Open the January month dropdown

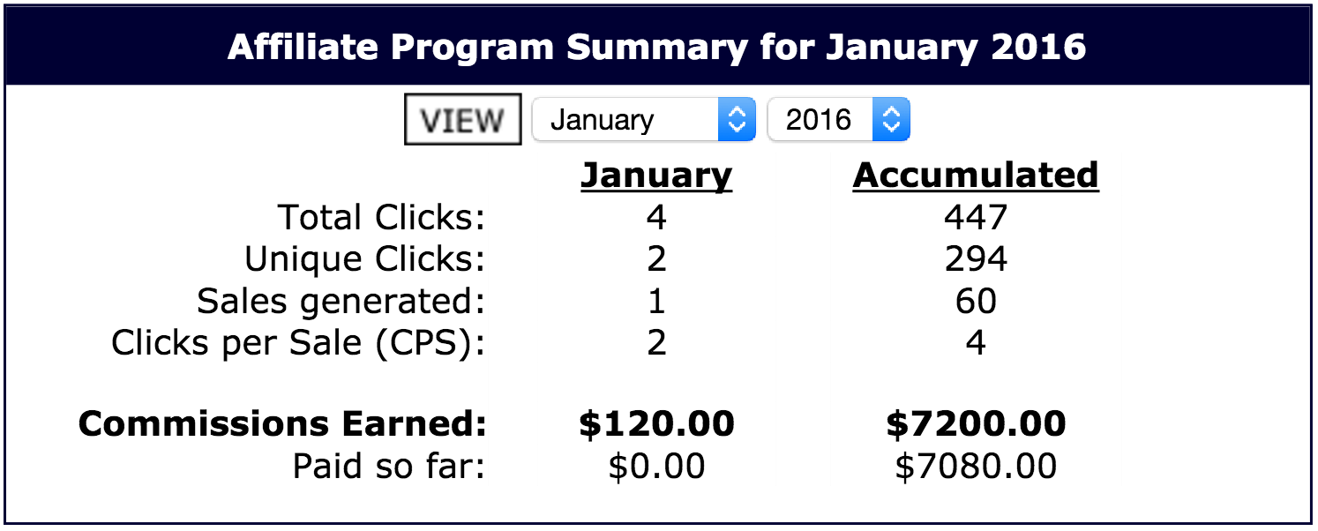(x=644, y=119)
